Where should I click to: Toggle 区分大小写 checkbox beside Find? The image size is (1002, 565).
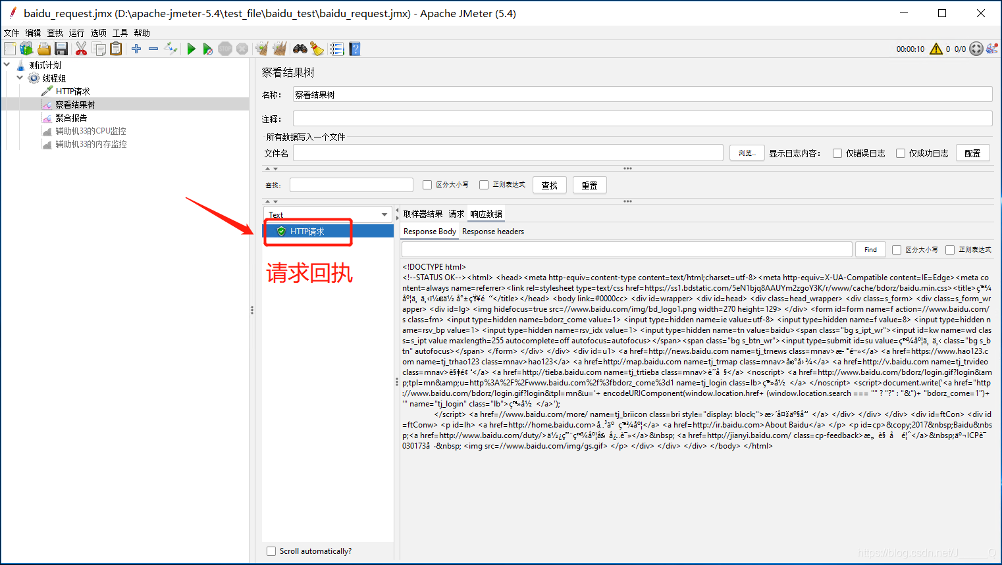[x=897, y=250]
